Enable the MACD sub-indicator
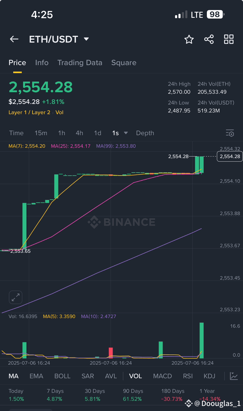The image size is (243, 411). 163,376
